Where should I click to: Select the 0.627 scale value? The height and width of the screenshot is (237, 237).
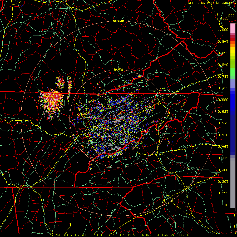coord(223,112)
